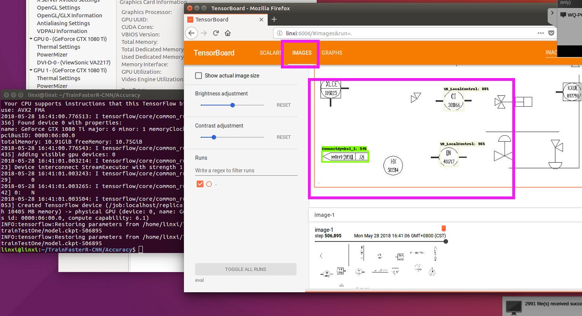Click the TensorBoard tab favicon
Viewport: 582px width, 316px height.
[190, 19]
